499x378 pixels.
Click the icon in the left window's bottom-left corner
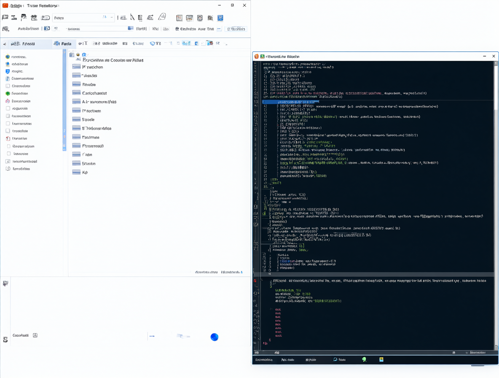(x=5, y=340)
